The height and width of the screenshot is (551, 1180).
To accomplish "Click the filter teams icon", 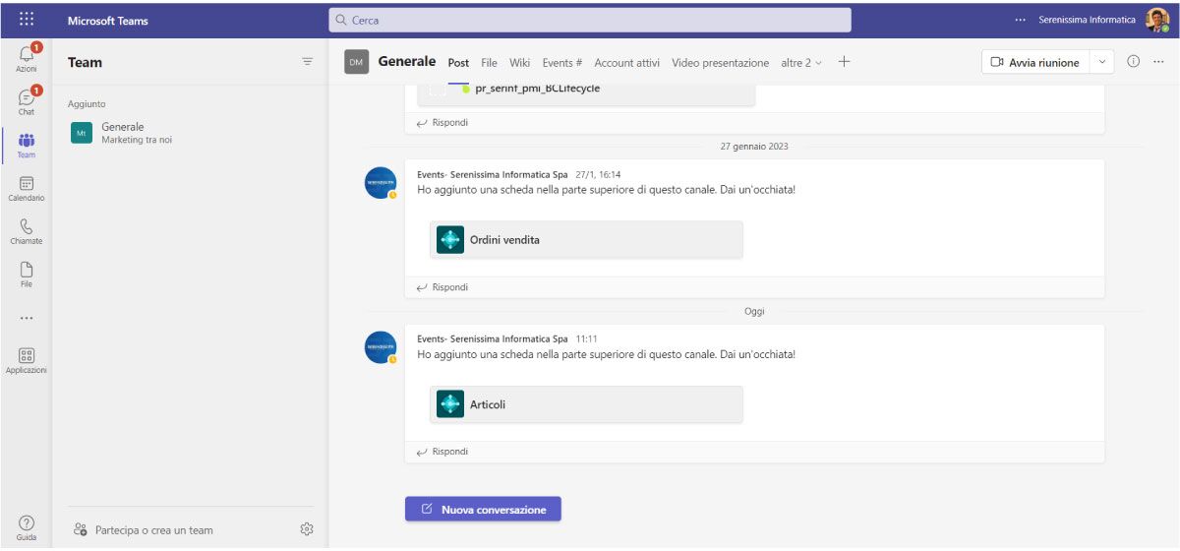I will point(307,62).
